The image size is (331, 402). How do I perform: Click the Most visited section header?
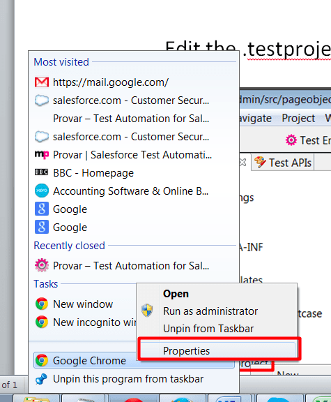tap(61, 62)
